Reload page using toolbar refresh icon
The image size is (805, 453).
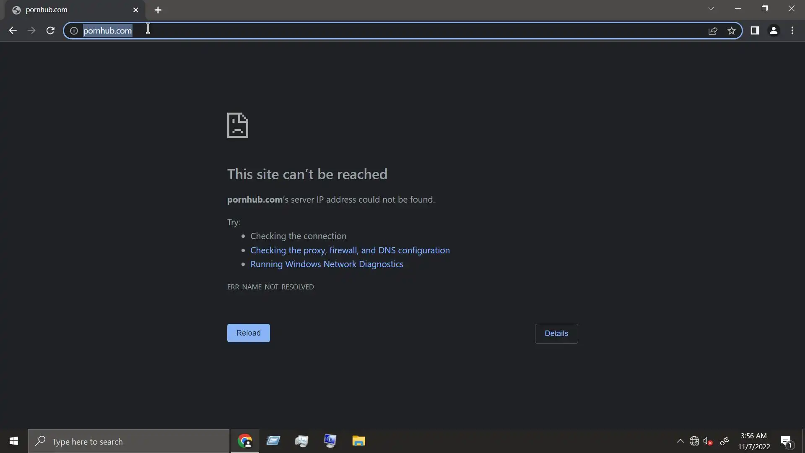[50, 31]
